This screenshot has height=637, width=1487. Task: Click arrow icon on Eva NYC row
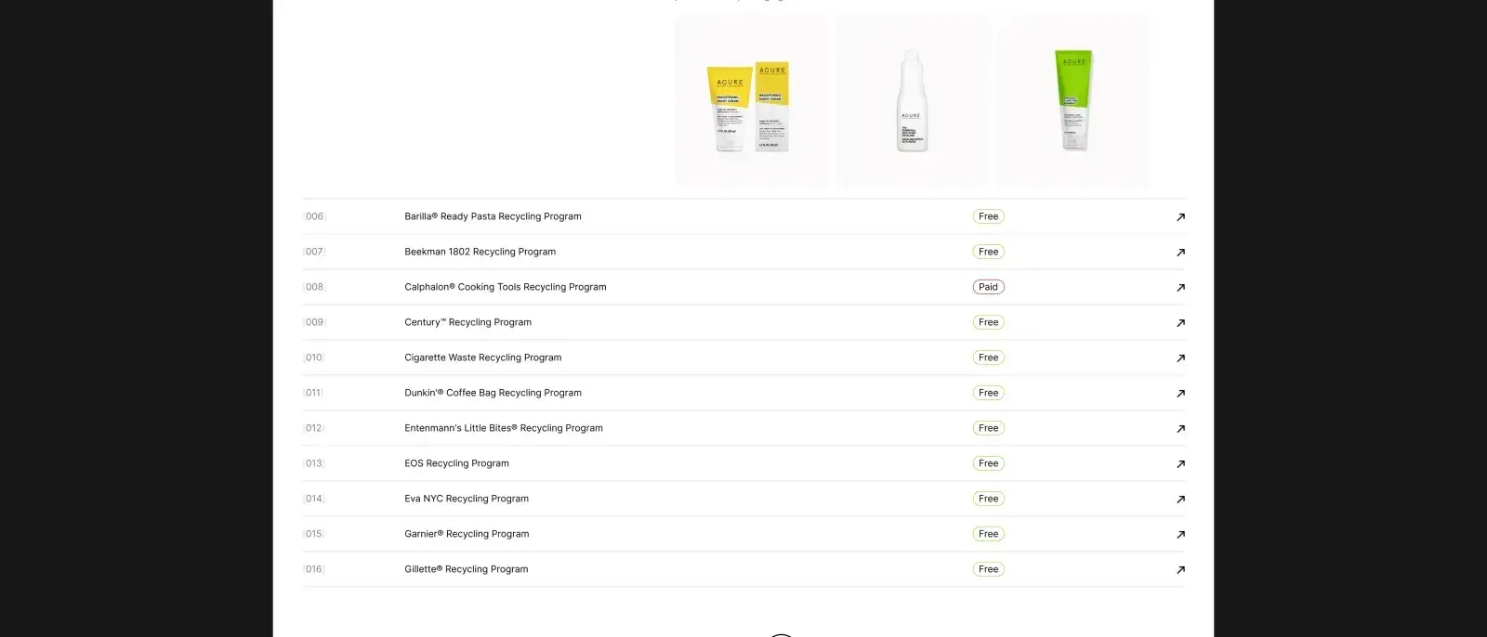click(1180, 500)
